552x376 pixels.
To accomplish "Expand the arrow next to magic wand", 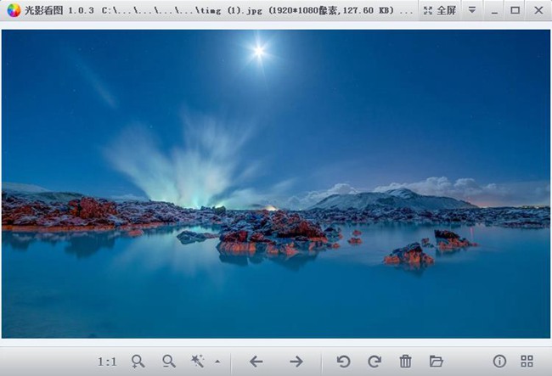I will coord(217,362).
